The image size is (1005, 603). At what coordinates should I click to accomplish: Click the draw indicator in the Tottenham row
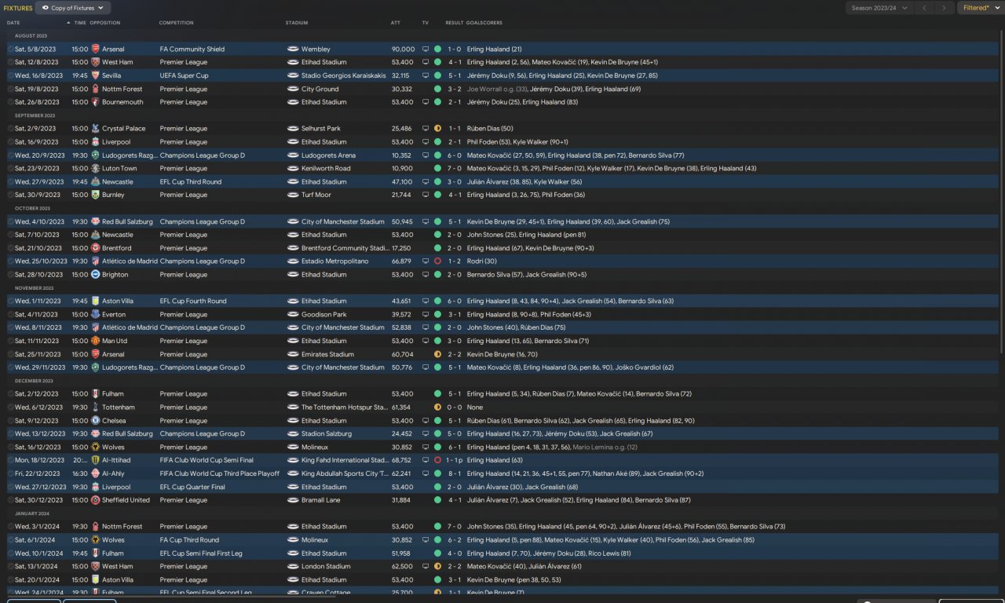(x=437, y=407)
